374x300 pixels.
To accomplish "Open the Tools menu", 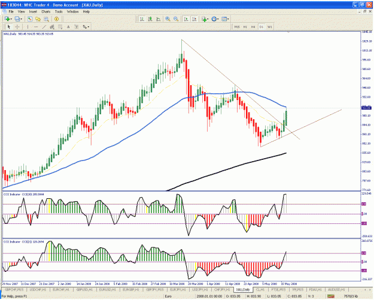I will [59, 11].
